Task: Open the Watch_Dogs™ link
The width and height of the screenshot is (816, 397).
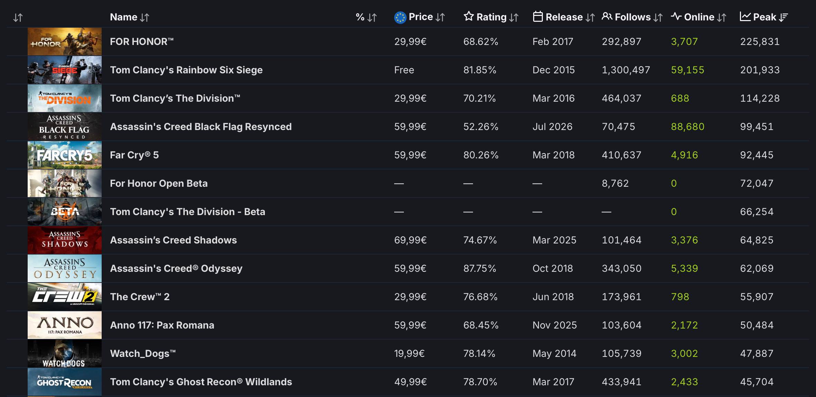Action: click(x=143, y=353)
